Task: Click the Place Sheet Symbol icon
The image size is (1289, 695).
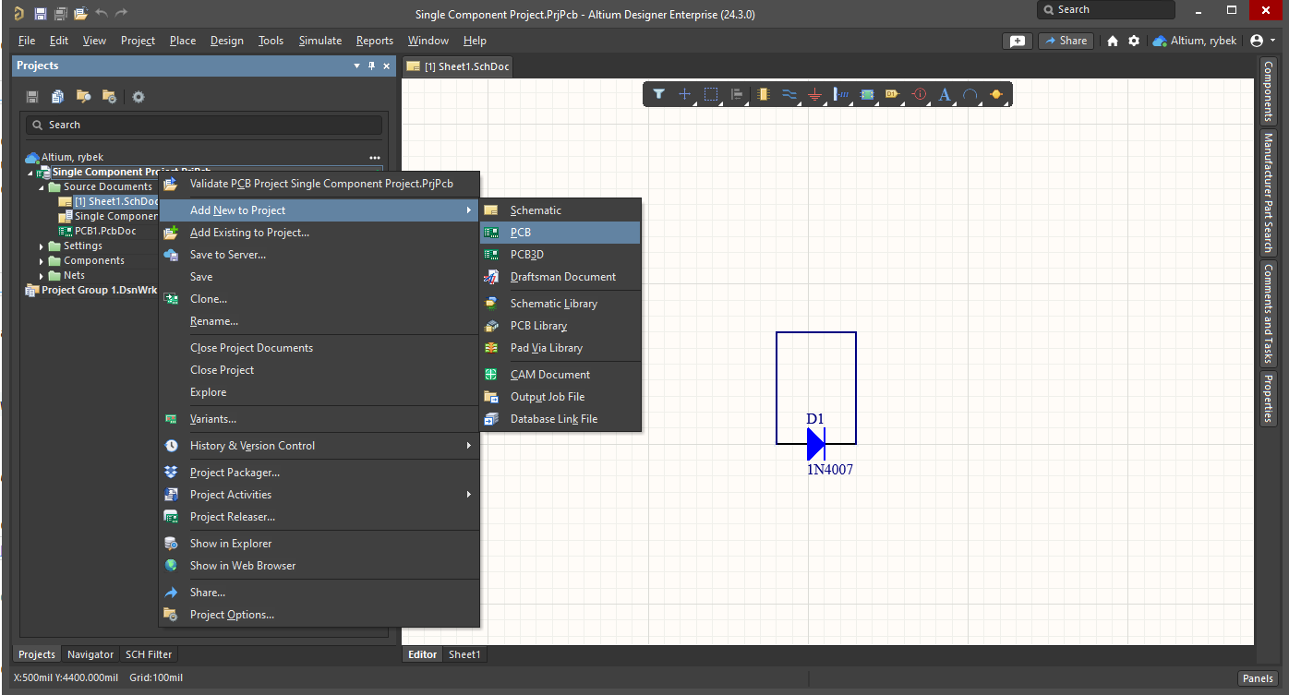Action: pyautogui.click(x=867, y=94)
